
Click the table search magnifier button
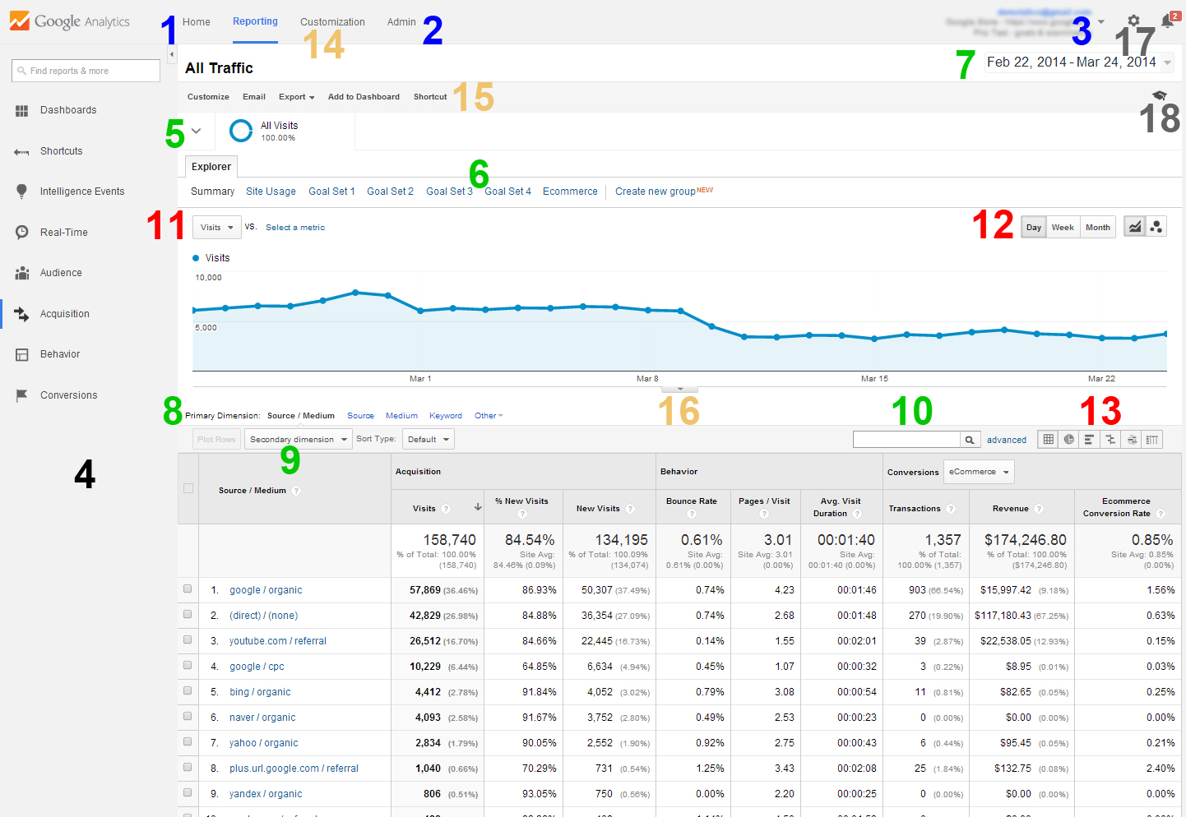(x=971, y=440)
